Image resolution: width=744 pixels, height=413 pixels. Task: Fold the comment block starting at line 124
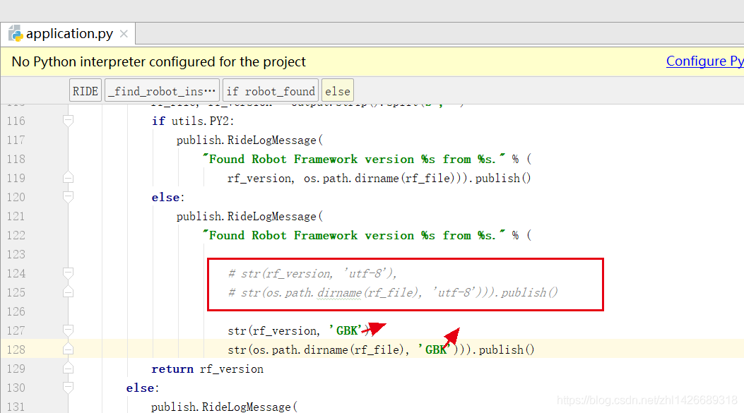(69, 273)
